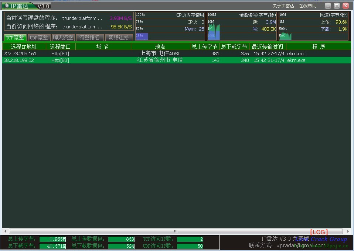Sort by 远程IP地址 column header
Screen dimensions: 354x251
(x=24, y=46)
